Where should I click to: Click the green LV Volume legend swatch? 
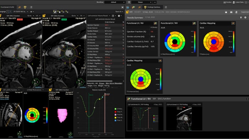click(x=116, y=109)
